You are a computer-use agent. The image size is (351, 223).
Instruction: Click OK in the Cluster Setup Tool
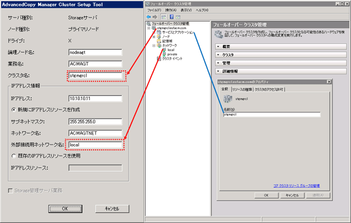pos(66,209)
